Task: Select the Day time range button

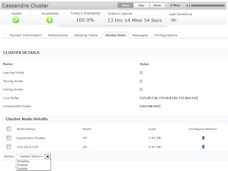Action: (141, 5)
